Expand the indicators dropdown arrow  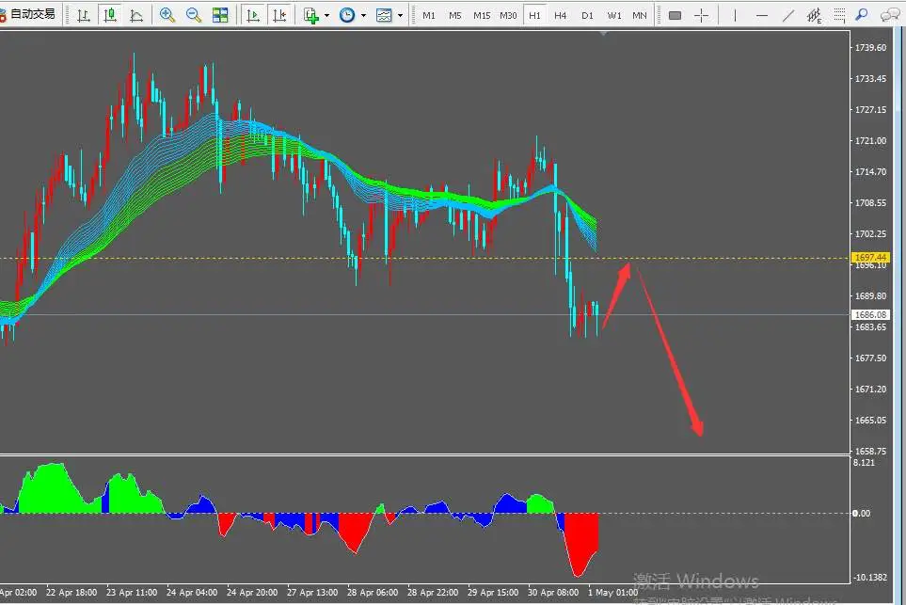pyautogui.click(x=327, y=16)
